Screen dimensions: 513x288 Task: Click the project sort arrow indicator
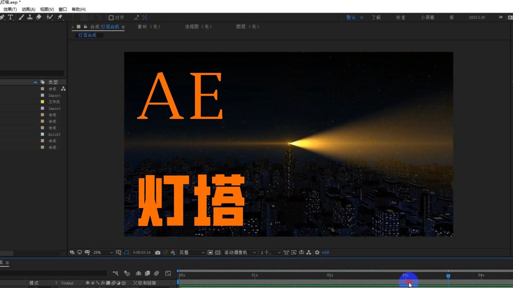[35, 82]
